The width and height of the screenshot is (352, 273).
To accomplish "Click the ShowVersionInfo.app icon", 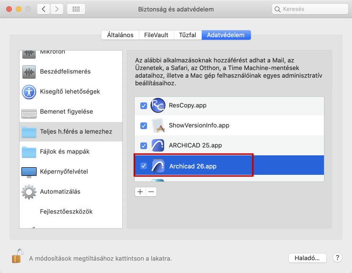I will pyautogui.click(x=158, y=125).
